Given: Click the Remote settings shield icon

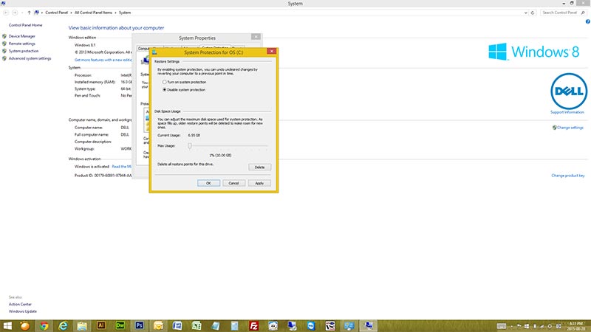Looking at the screenshot, I should tap(4, 44).
